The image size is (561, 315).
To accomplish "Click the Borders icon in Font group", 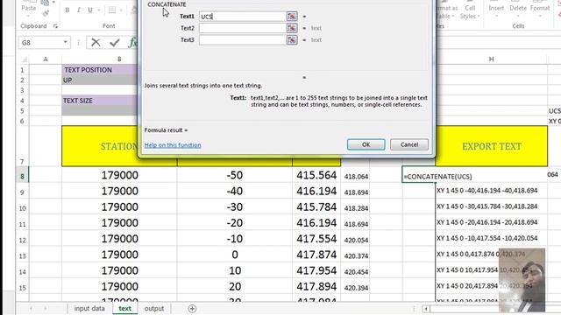I will tap(112, 10).
